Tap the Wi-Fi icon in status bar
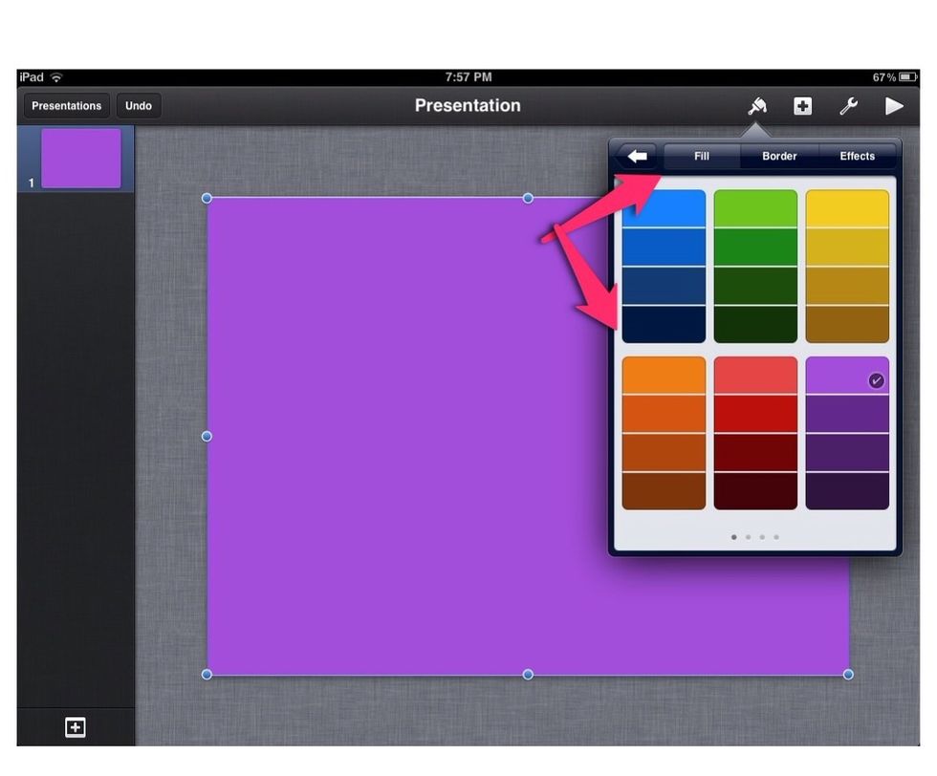This screenshot has width=937, height=776. coord(56,76)
